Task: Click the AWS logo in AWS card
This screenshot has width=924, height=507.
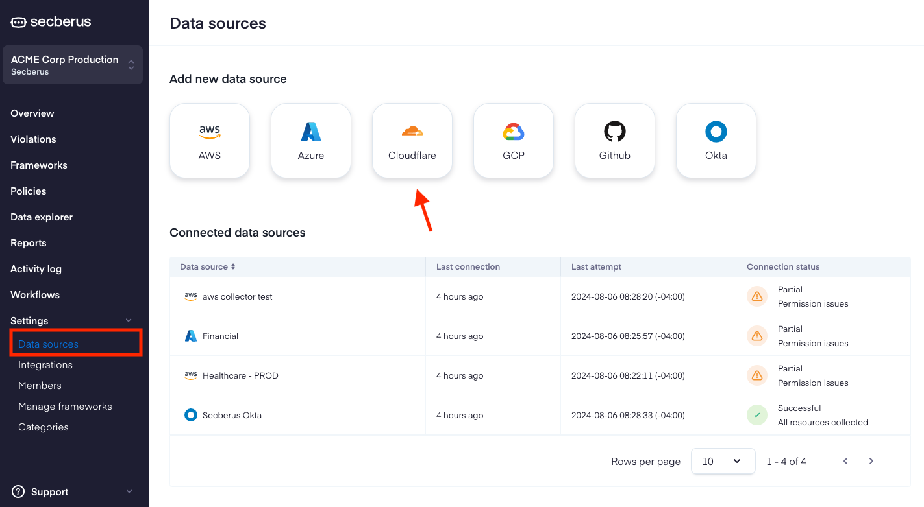Action: 210,132
